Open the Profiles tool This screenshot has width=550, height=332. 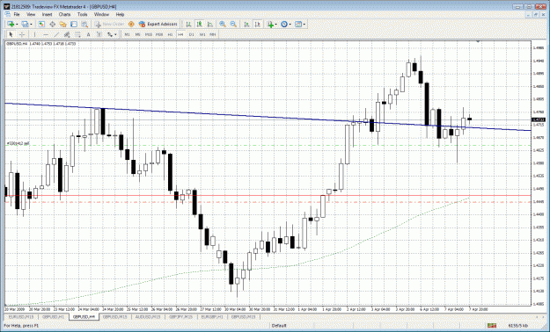pyautogui.click(x=25, y=25)
